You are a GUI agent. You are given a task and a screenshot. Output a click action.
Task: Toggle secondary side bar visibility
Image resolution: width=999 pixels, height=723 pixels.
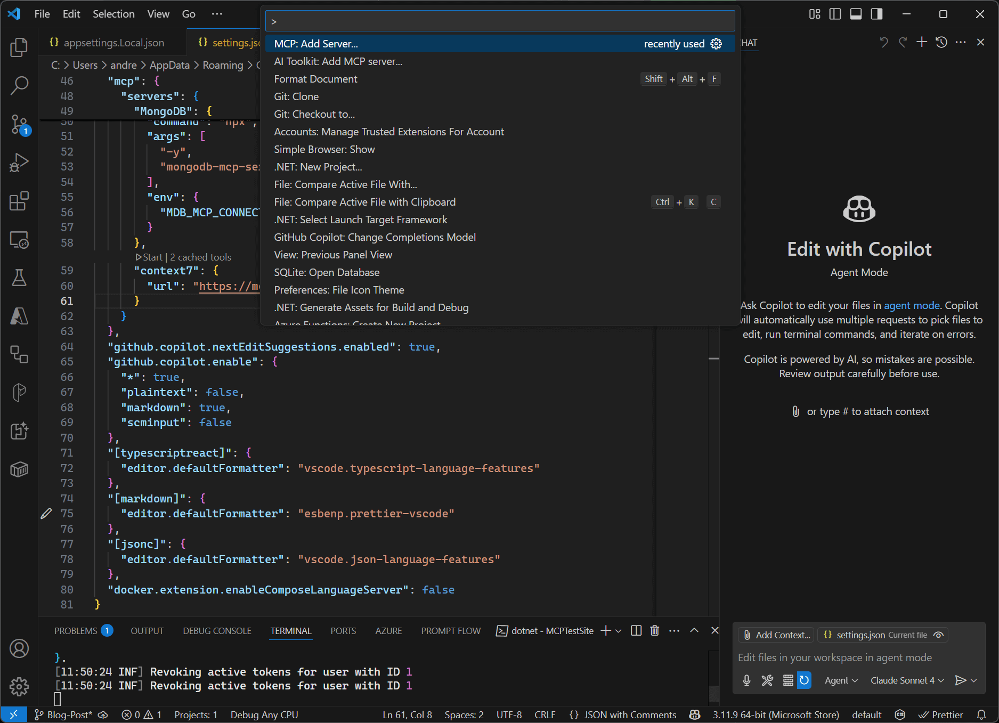point(876,14)
